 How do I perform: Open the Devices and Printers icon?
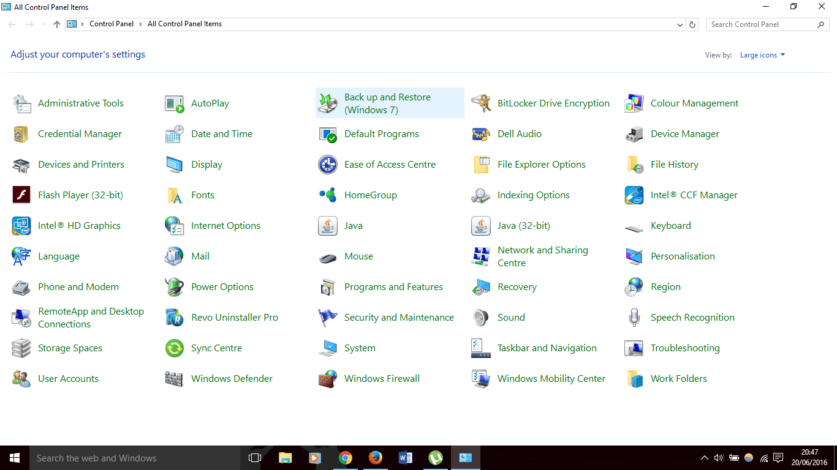point(21,165)
